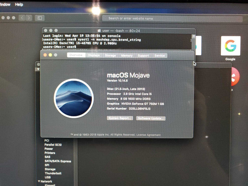Click Version 10.14.6 text
248x186 pixels.
[x=117, y=81]
